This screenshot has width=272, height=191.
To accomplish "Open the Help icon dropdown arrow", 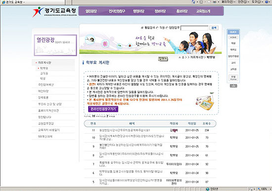I will (x=270, y=2).
